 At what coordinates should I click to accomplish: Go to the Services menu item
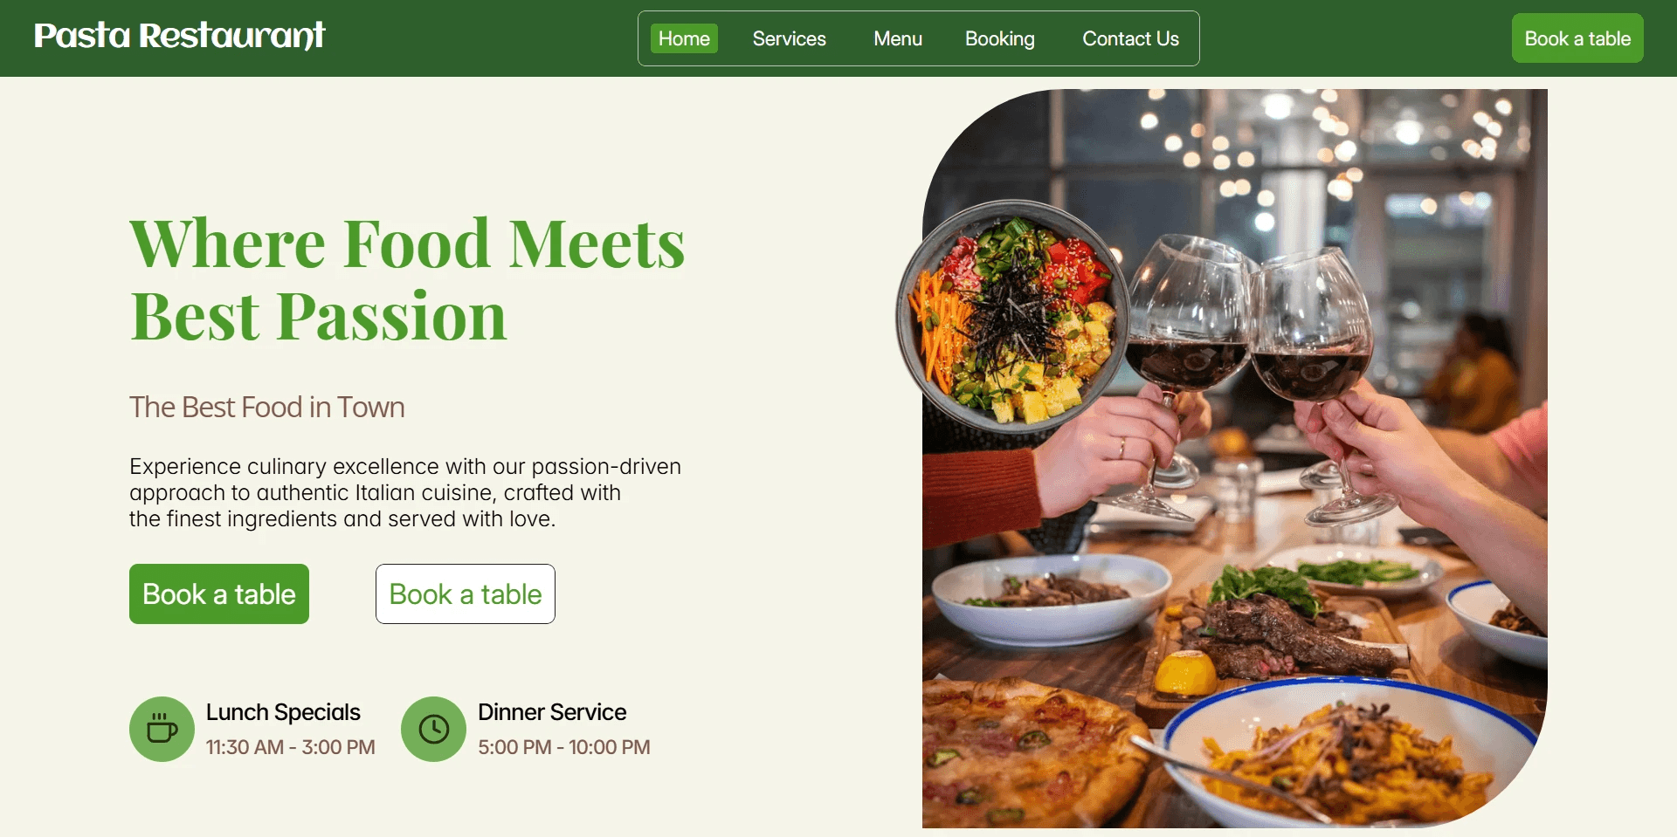[x=789, y=38]
